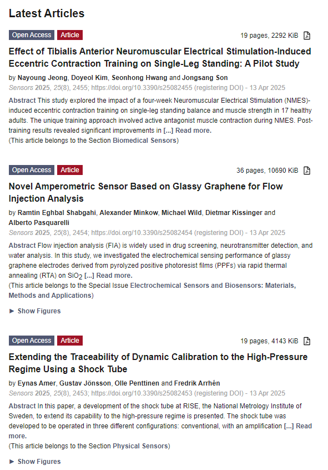
Task: Open the Biomedical Sensors section link
Action: (x=144, y=141)
